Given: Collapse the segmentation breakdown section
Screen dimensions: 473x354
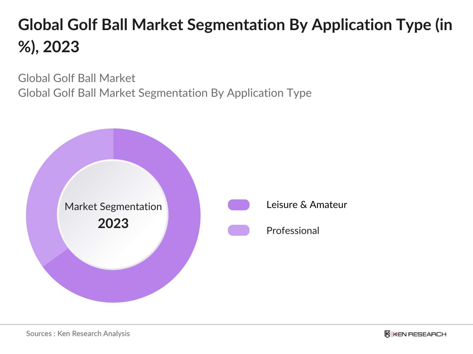Looking at the screenshot, I should click(165, 93).
